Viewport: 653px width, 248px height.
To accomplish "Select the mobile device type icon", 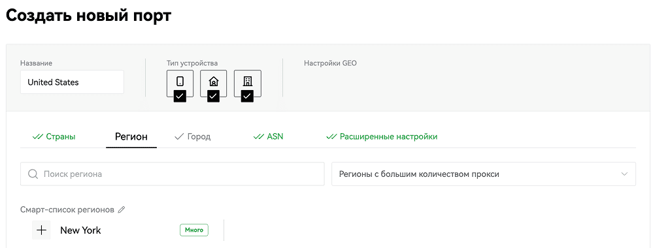I will point(180,81).
